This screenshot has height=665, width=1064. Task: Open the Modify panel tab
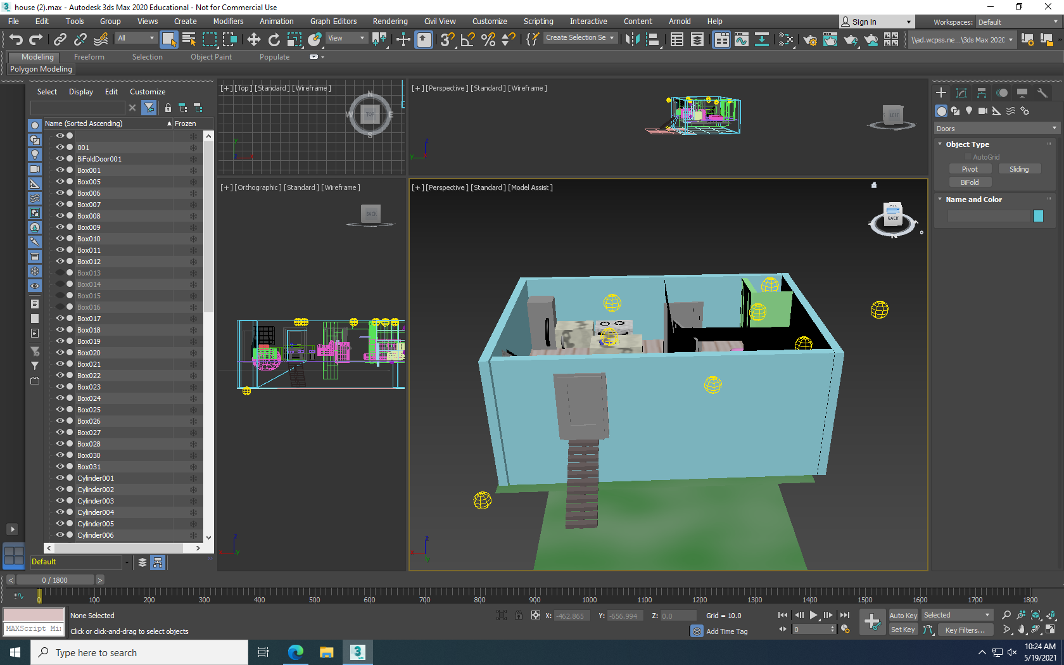click(961, 92)
